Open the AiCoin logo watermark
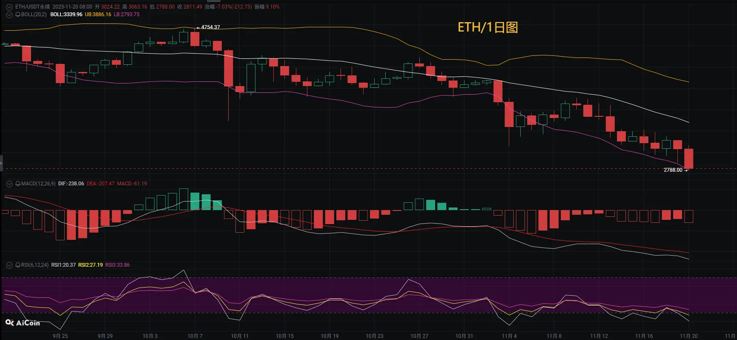Viewport: 737px width, 340px height. 23,323
